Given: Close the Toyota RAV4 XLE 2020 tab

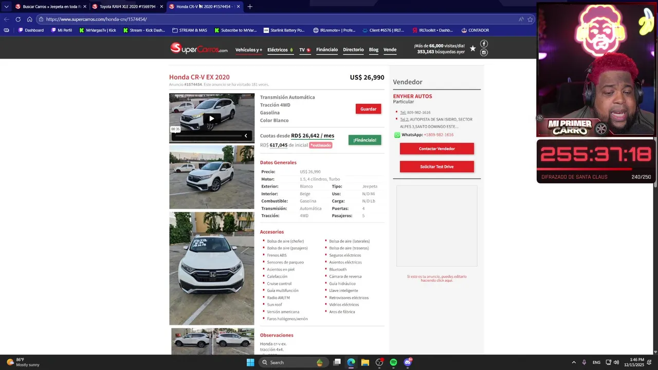Looking at the screenshot, I should pos(161,7).
